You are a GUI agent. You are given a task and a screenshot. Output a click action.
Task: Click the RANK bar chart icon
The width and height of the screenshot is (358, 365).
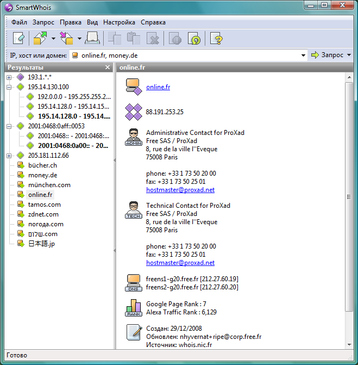tap(134, 308)
